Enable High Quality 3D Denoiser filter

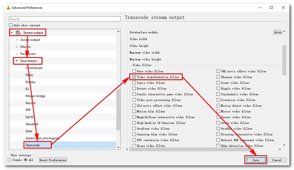point(134,123)
